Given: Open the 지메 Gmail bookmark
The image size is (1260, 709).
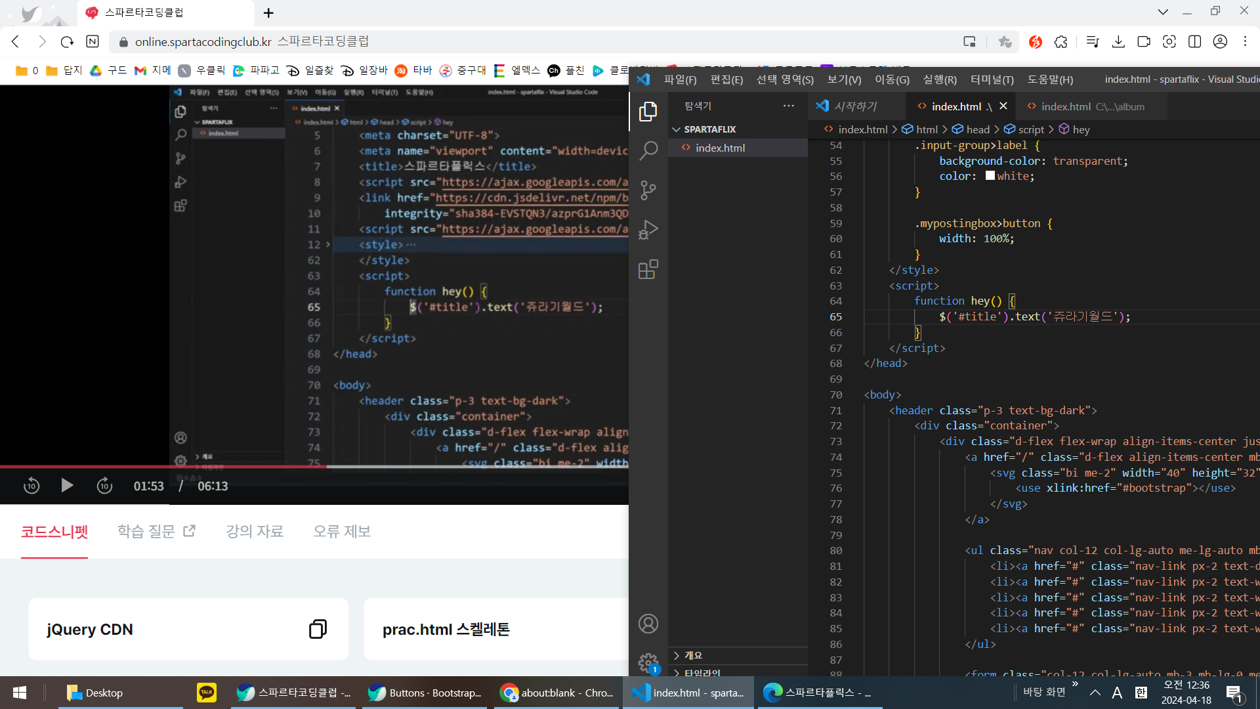Looking at the screenshot, I should click(x=152, y=70).
